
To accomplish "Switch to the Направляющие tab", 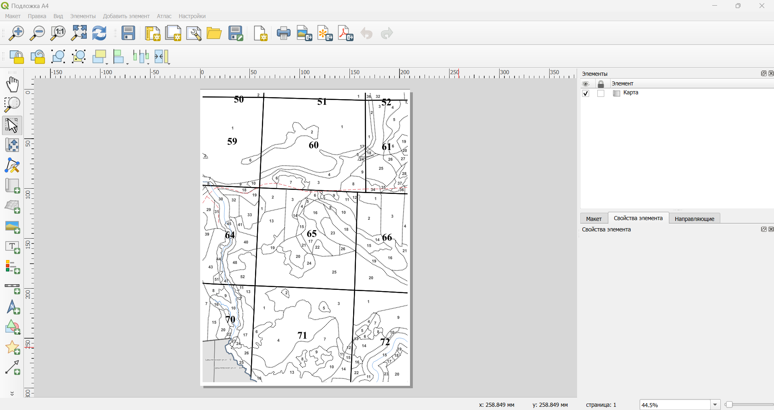I will pyautogui.click(x=695, y=219).
